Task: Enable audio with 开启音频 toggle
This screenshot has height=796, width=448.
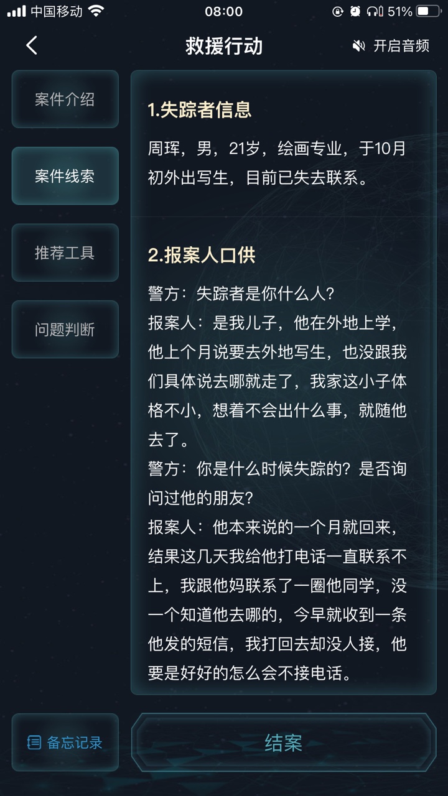Action: (401, 46)
